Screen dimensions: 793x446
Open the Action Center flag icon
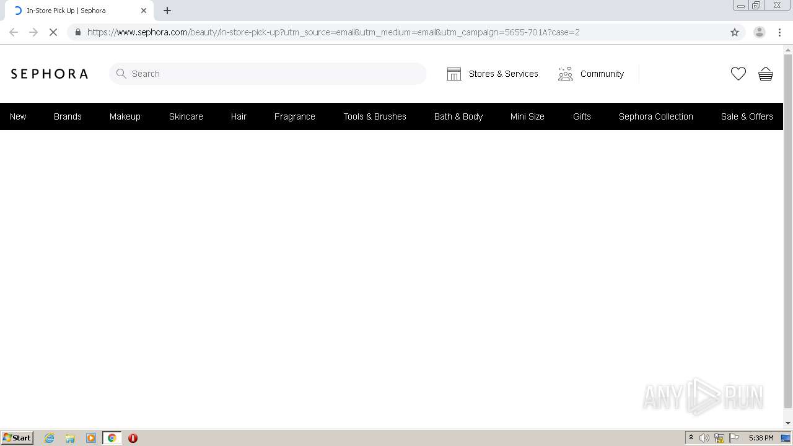point(734,438)
